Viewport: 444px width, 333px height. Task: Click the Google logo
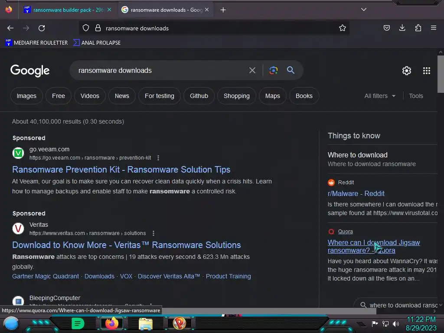(x=30, y=71)
